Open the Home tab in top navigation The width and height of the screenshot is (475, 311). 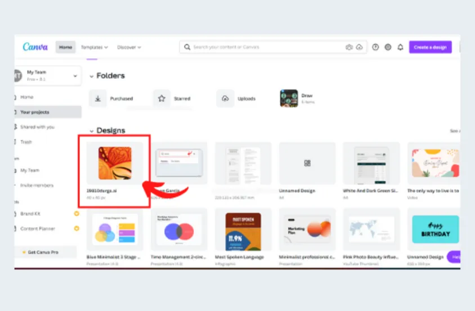coord(65,47)
